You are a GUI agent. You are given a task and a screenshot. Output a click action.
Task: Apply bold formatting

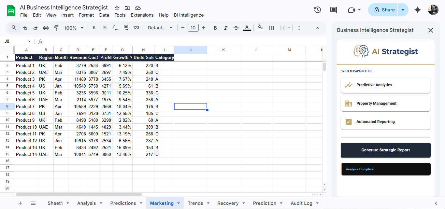pos(215,28)
